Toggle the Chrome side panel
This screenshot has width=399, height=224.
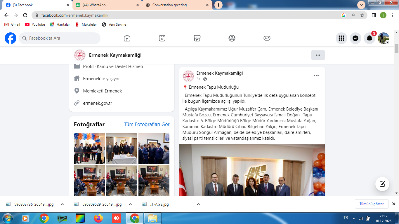(374, 15)
